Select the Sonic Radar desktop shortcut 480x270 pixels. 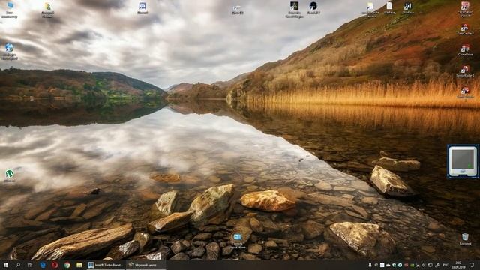(x=465, y=71)
